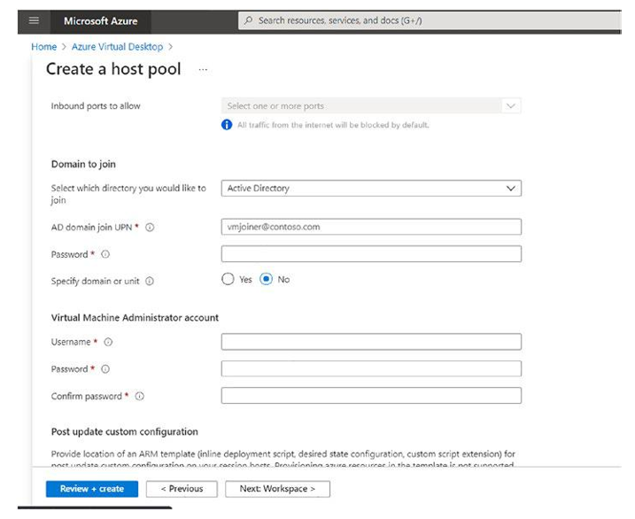635x519 pixels.
Task: Click the administrator Username field
Action: (371, 342)
